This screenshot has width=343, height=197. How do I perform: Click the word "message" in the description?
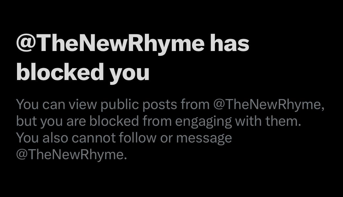pos(204,138)
